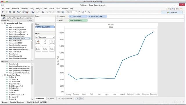The image size is (186, 105).
Task: Open dropdown on Item.I Category.Class Id field
Action: [x=30, y=38]
